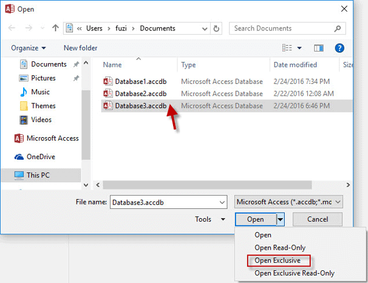Screen dimensions: 368x283
Task: Sort by Date modified column header
Action: click(x=295, y=65)
